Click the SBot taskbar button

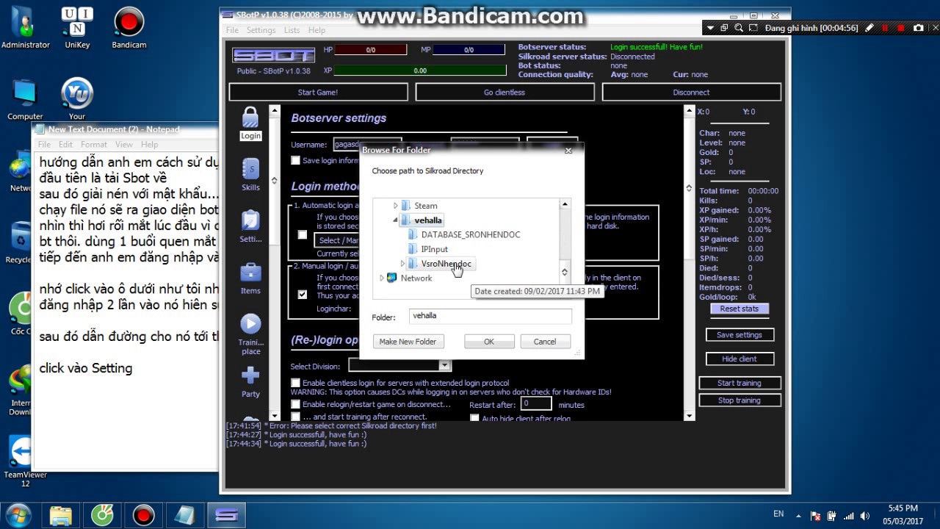point(226,514)
